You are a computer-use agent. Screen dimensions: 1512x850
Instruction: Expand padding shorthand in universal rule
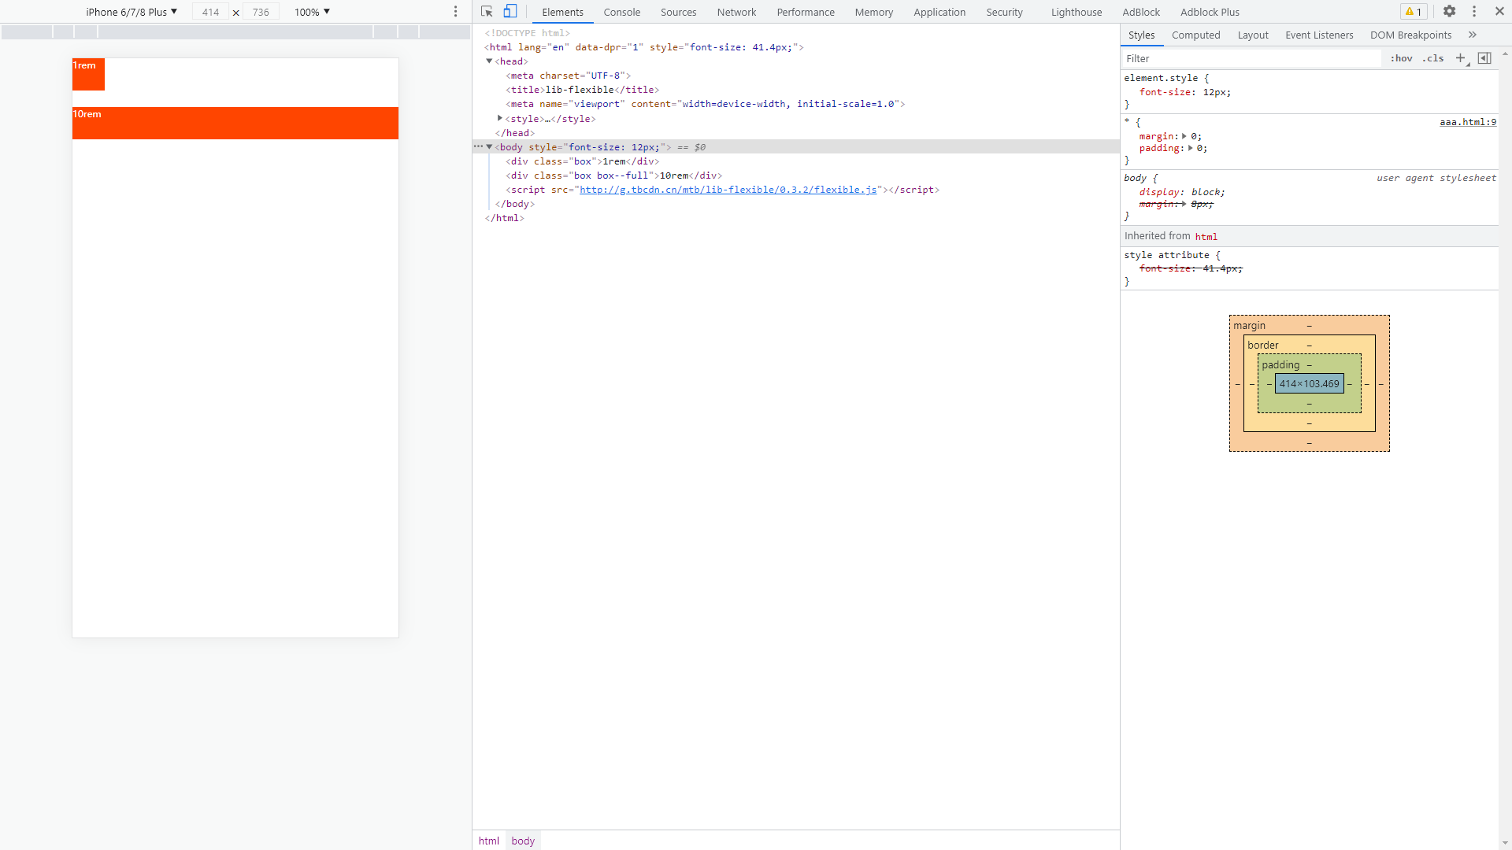pyautogui.click(x=1190, y=148)
